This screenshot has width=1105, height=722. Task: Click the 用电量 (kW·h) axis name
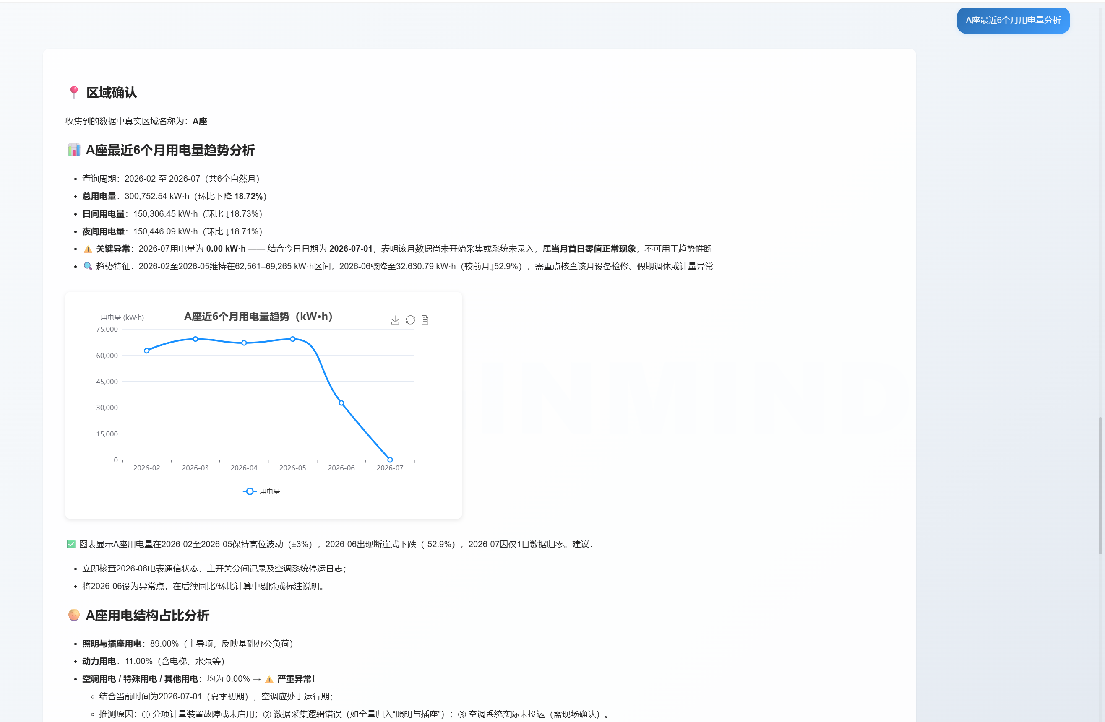point(122,318)
